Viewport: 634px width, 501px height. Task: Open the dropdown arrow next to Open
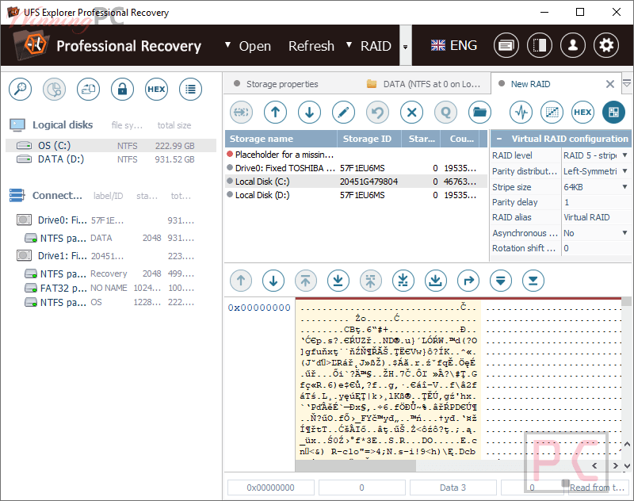[227, 45]
